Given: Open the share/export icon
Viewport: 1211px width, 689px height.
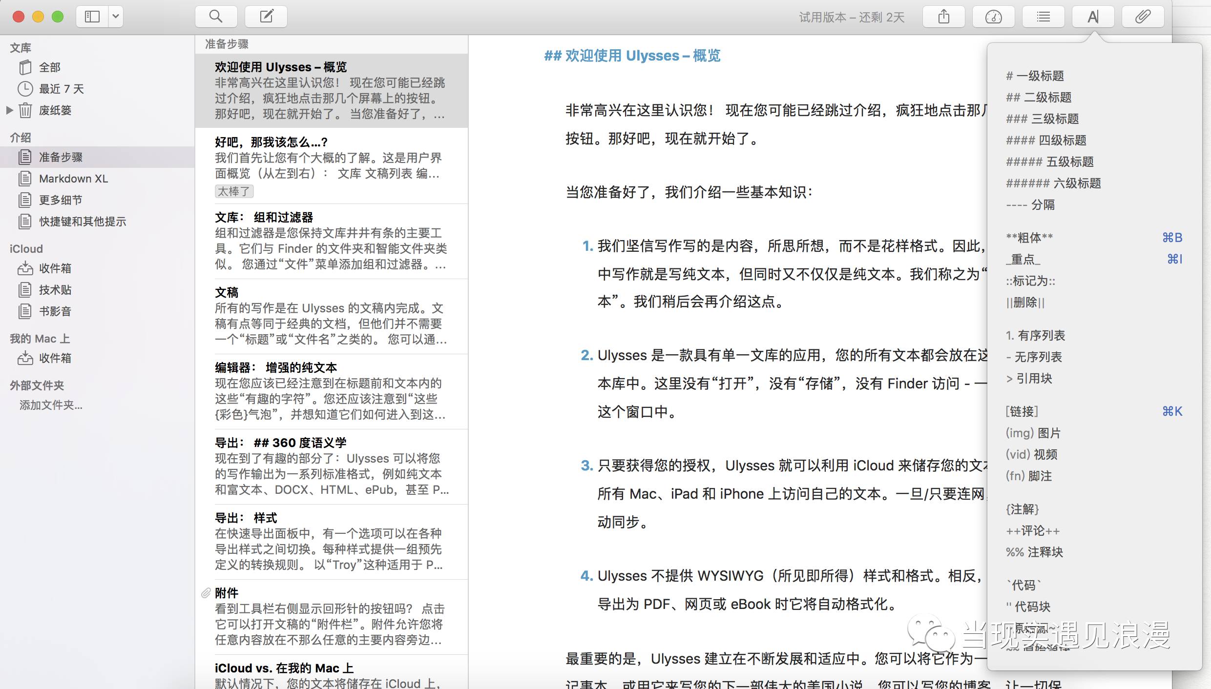Looking at the screenshot, I should [943, 17].
